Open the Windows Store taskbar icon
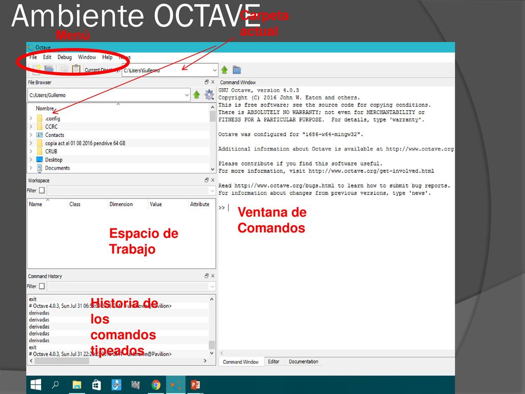Image resolution: width=525 pixels, height=394 pixels. [x=96, y=385]
